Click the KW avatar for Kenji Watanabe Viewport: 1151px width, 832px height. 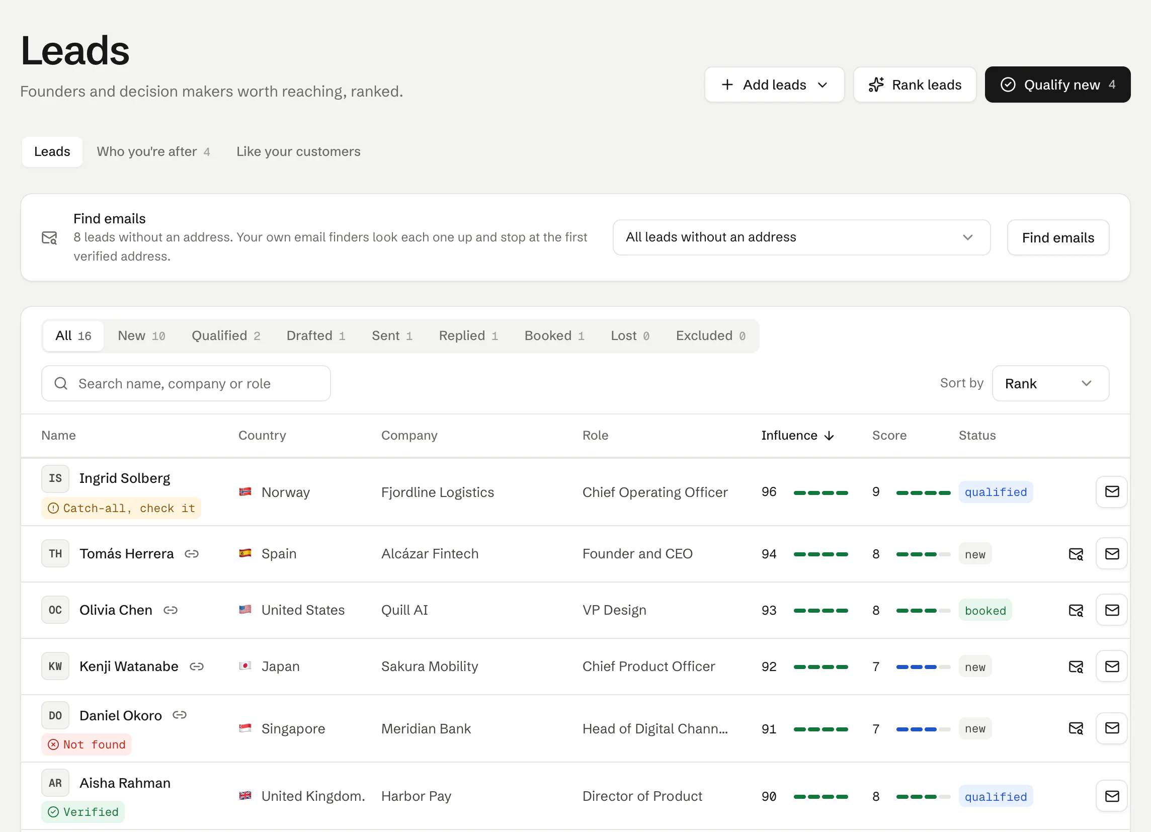coord(55,666)
